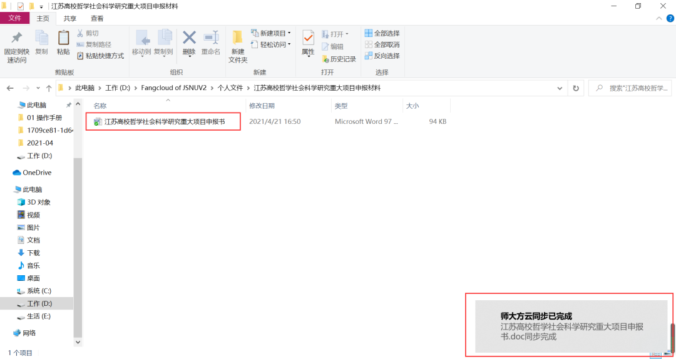Screen dimensions: 676x359
Task: Select 系统 (C:) drive
Action: pyautogui.click(x=34, y=291)
